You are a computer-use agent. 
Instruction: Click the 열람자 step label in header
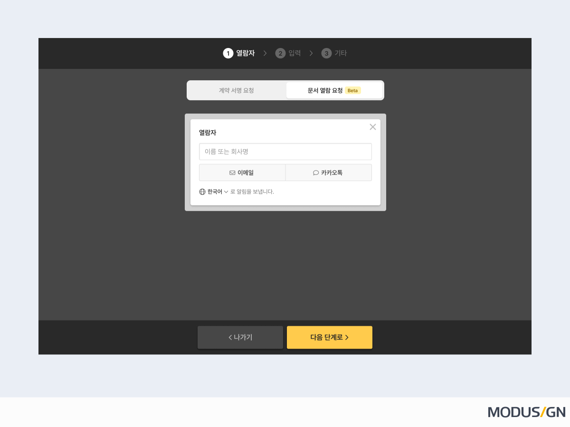(246, 53)
